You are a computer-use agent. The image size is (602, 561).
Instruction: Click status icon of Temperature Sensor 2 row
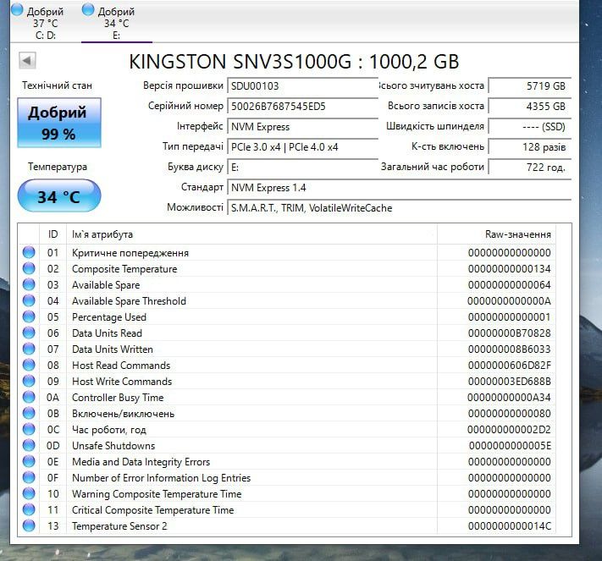(x=29, y=525)
